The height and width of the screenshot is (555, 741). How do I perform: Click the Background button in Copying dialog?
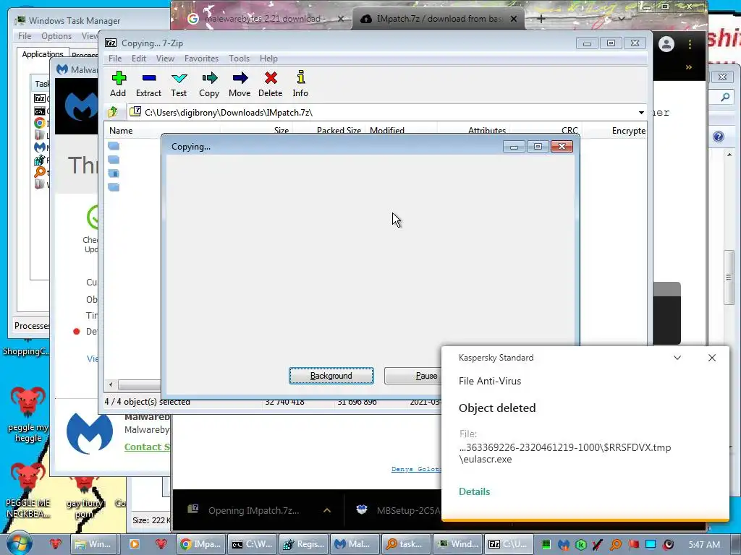[331, 376]
